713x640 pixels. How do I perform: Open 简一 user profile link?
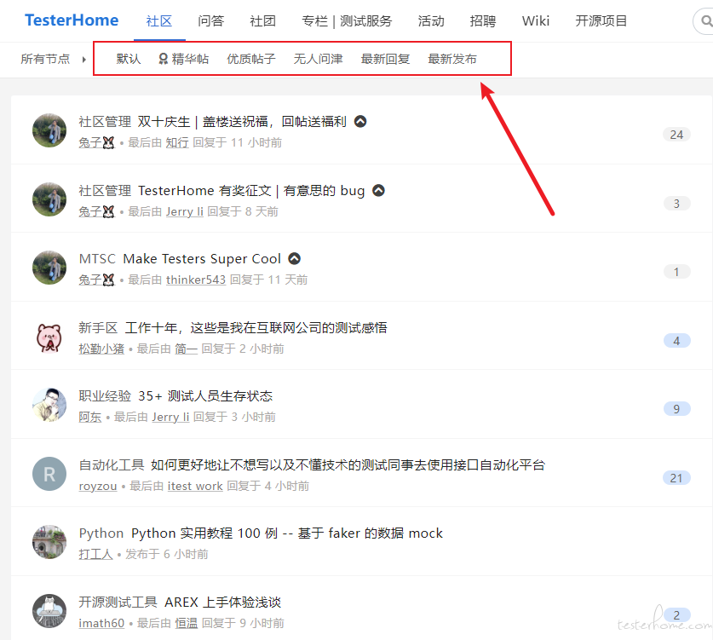(187, 349)
